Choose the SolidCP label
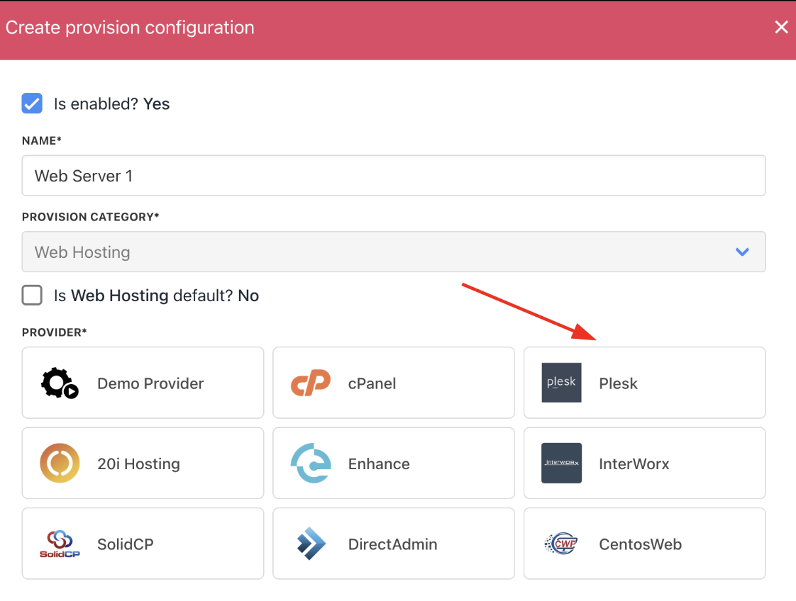This screenshot has height=601, width=796. click(126, 544)
